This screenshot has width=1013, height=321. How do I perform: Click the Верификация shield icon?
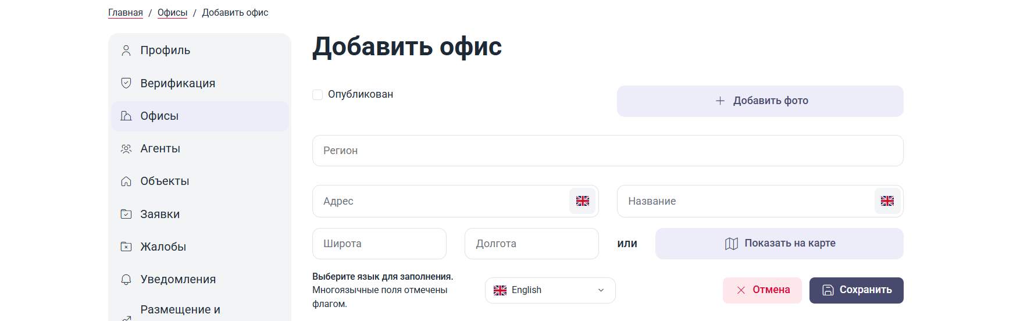[126, 83]
